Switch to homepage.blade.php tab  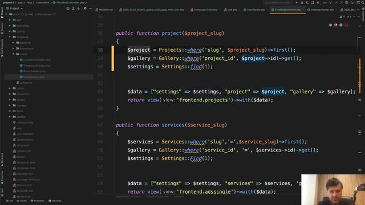tap(204, 10)
